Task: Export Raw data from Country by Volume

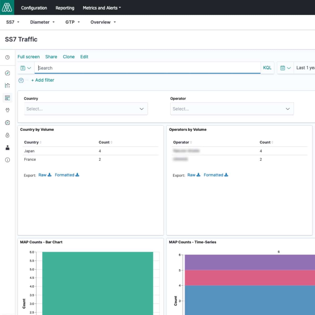Action: coord(45,175)
